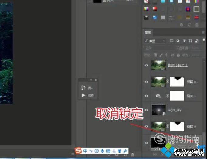This screenshot has height=159, width=207.
Task: Open Sogou soft keyboard icon
Action: (x=108, y=151)
